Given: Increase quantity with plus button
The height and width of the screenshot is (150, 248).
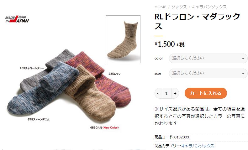Looking at the screenshot, I should (175, 93).
